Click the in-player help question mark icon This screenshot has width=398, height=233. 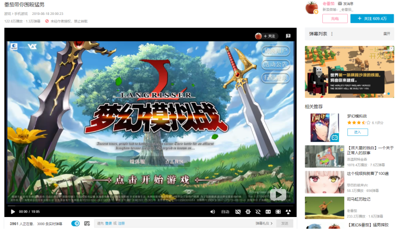(x=288, y=36)
